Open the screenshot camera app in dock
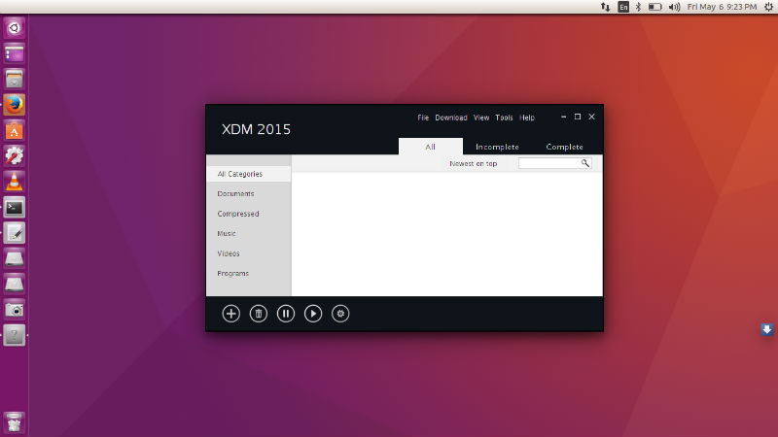Viewport: 778px width, 437px height. (14, 310)
